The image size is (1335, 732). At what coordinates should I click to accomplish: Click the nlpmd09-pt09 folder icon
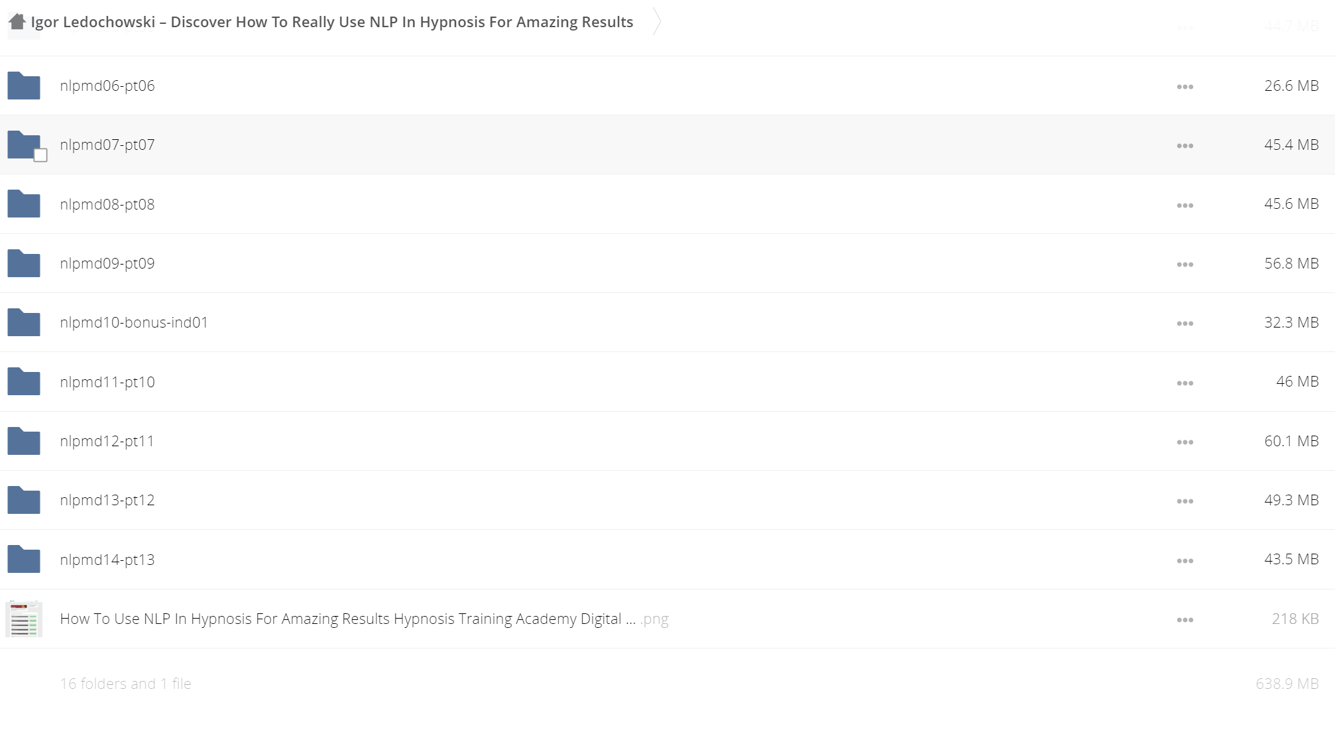tap(24, 264)
